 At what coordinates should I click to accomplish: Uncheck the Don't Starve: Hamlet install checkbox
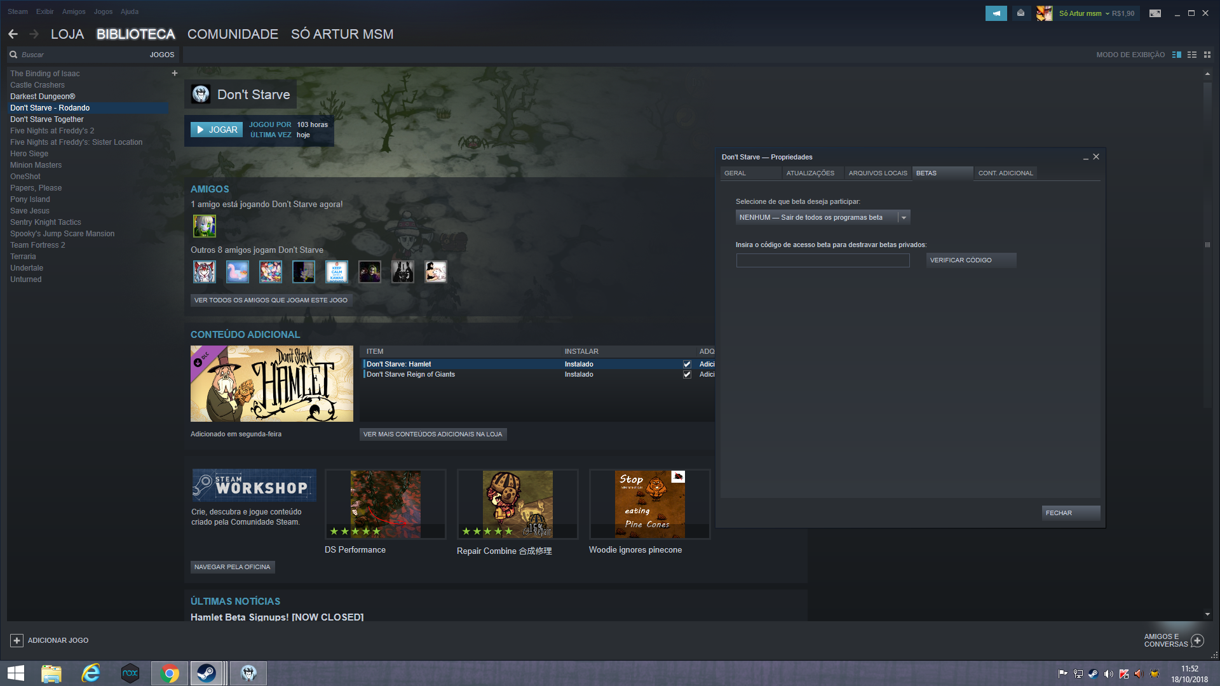[687, 364]
